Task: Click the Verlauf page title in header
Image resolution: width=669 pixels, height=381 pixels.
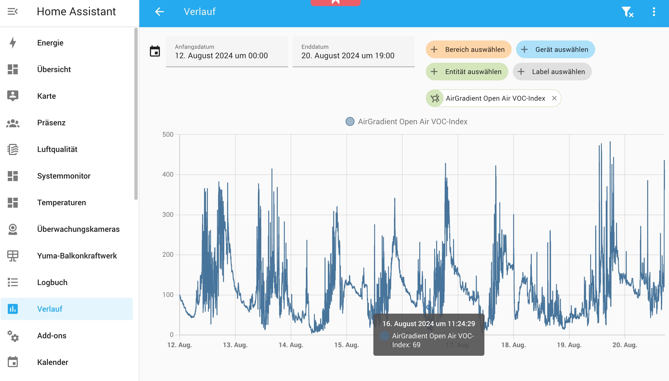Action: [199, 12]
